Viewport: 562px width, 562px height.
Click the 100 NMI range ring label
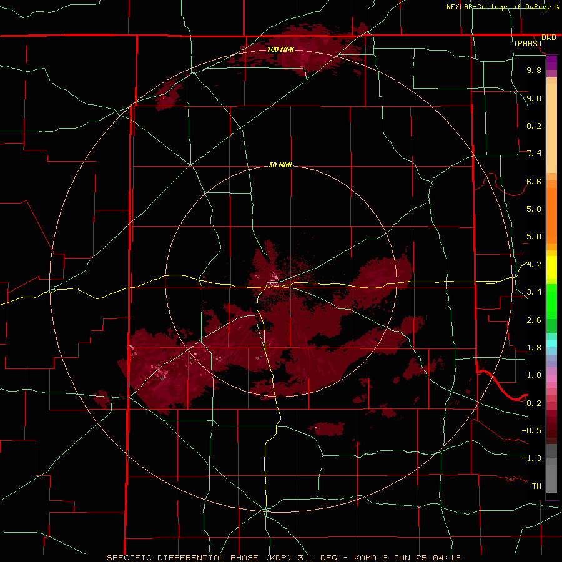280,49
